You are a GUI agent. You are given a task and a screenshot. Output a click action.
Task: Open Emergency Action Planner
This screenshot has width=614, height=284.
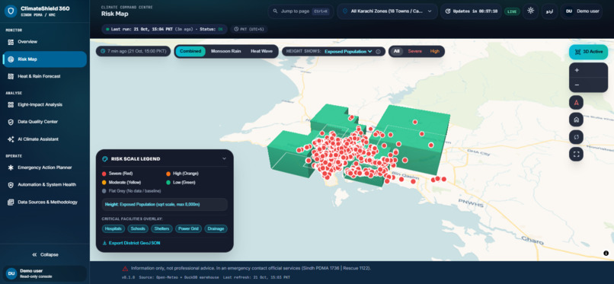(x=44, y=168)
